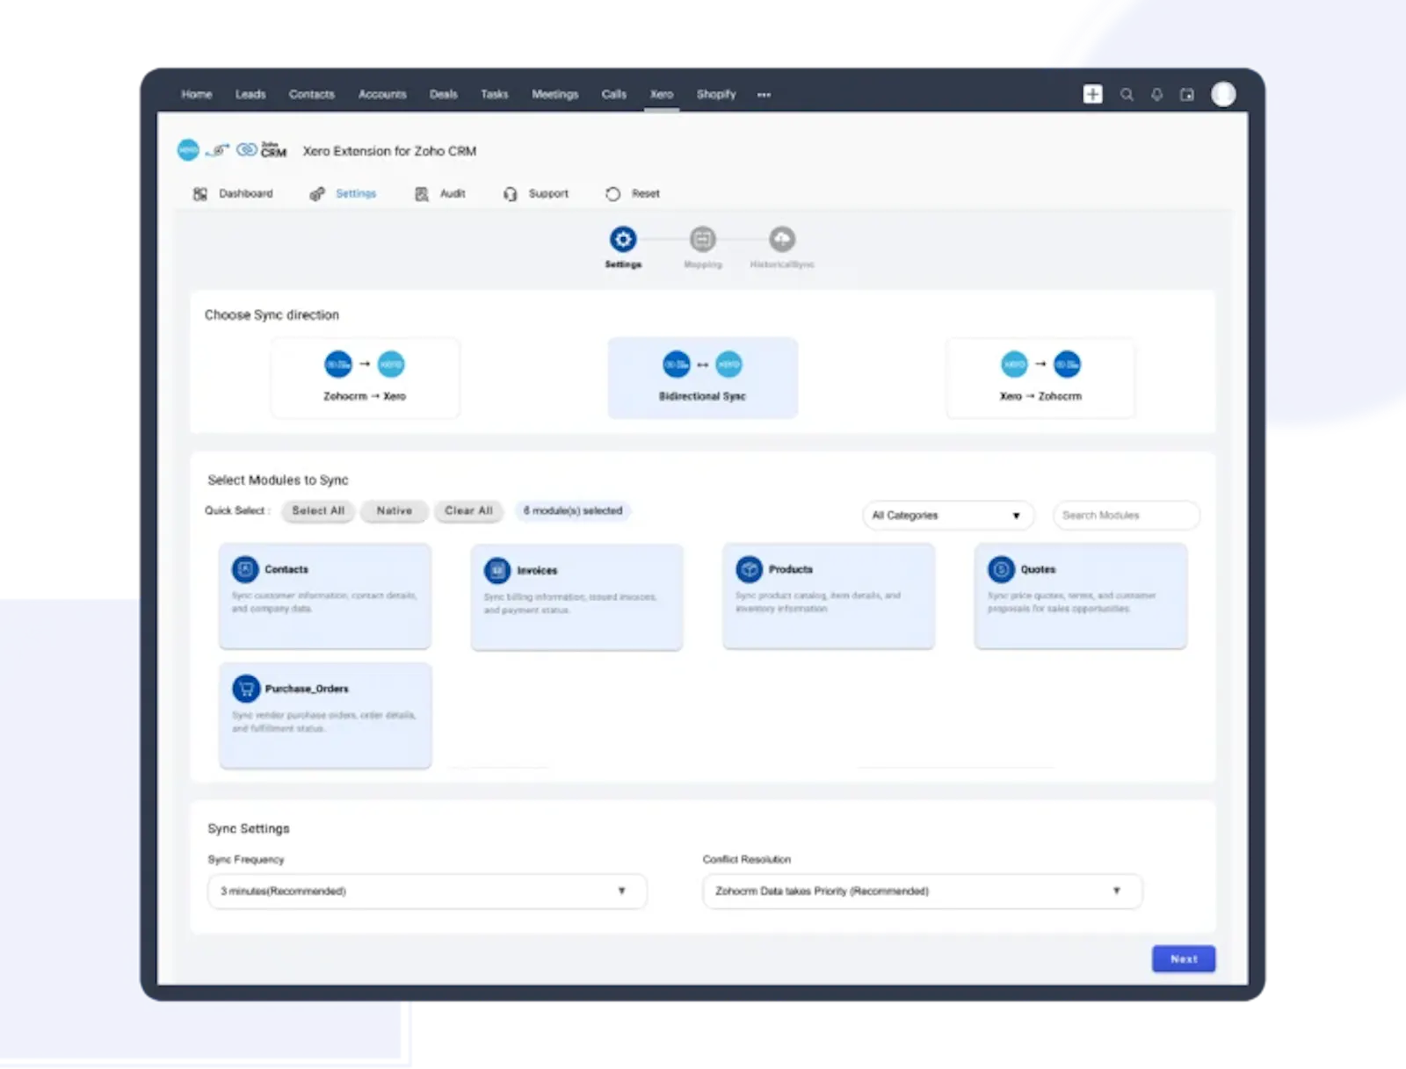The height and width of the screenshot is (1069, 1406).
Task: Click the Search Modules input field
Action: [x=1127, y=515]
